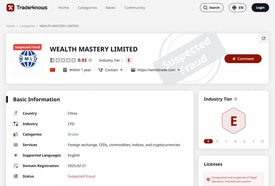Open the Broker category link
Viewport: 275px width, 186px height.
tap(73, 134)
